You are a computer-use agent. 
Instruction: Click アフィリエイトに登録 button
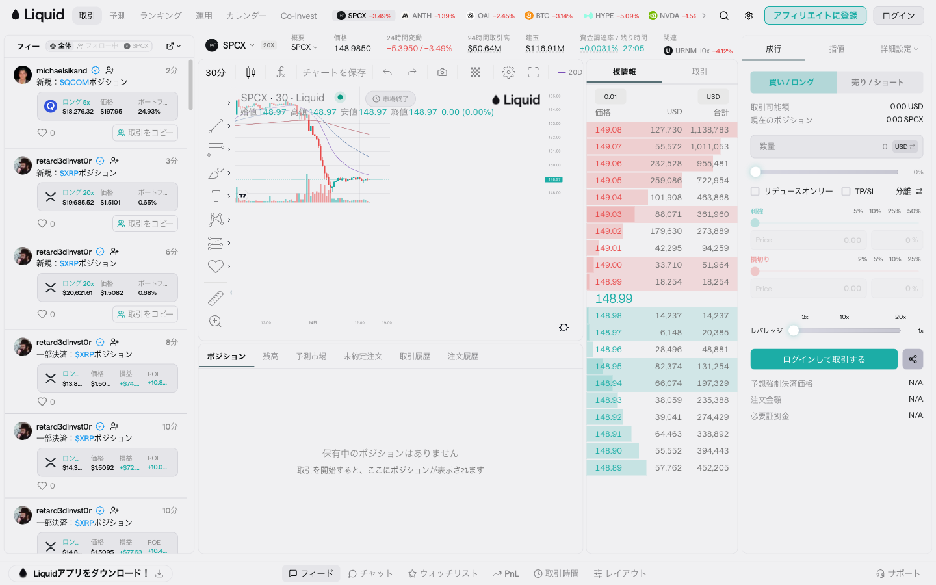(x=815, y=16)
